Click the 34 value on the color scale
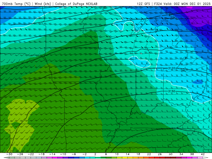 pyautogui.click(x=181, y=154)
